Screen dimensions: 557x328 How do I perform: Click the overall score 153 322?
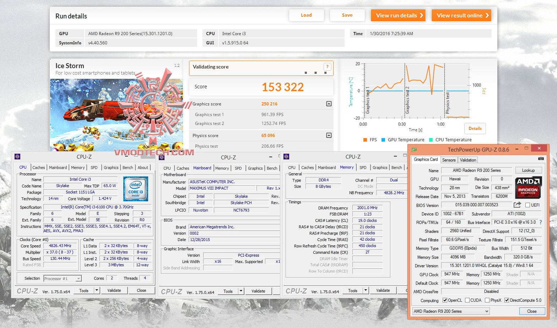(x=283, y=87)
